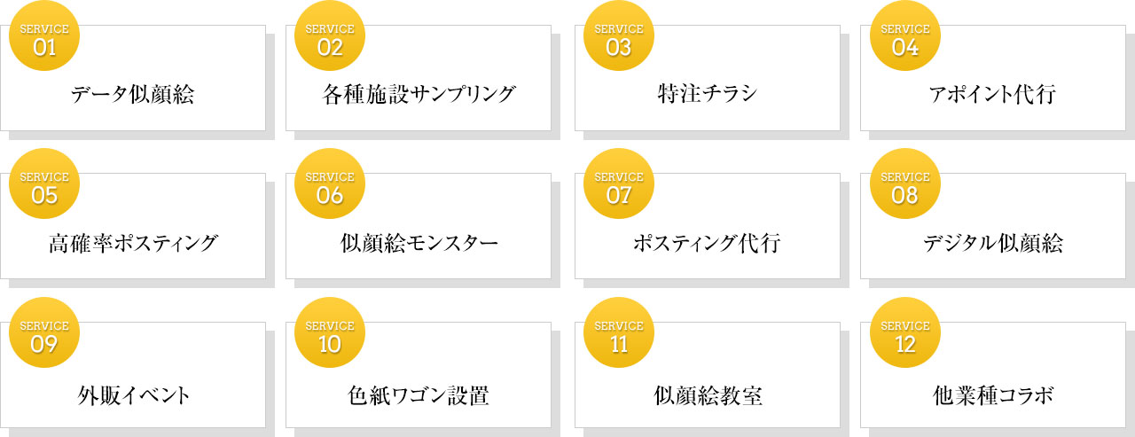Image resolution: width=1135 pixels, height=437 pixels.
Task: Click the SERVICE 01 yellow badge
Action: (x=44, y=35)
